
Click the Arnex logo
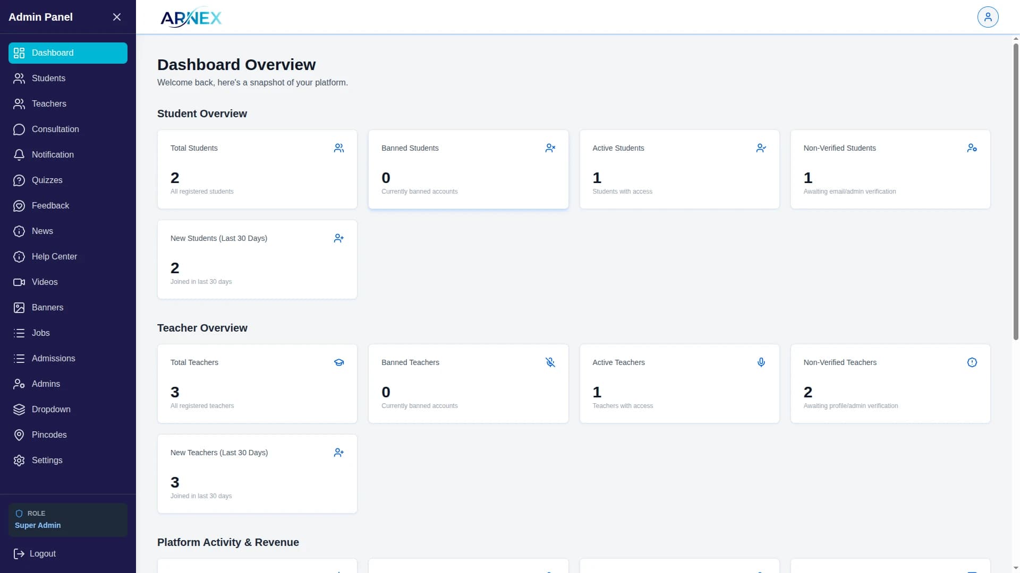pyautogui.click(x=191, y=18)
